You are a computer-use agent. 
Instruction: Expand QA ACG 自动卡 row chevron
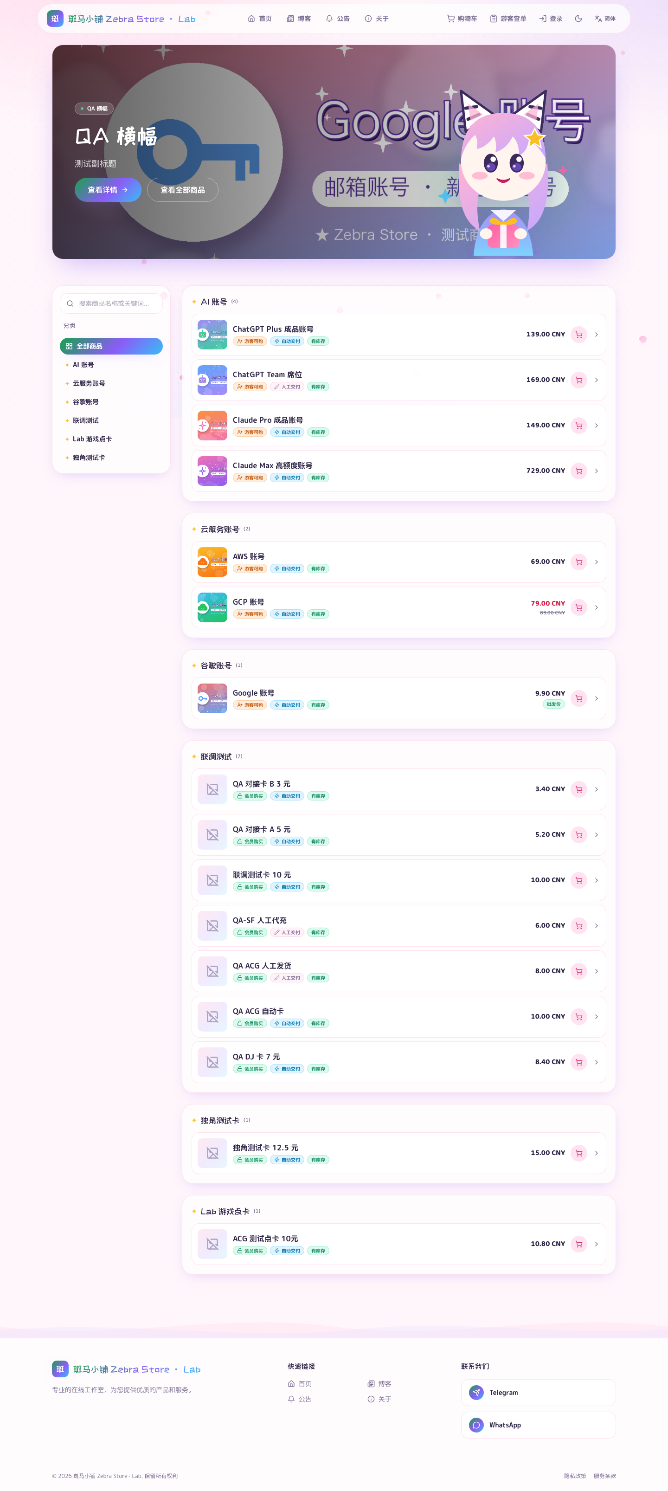pos(596,1016)
